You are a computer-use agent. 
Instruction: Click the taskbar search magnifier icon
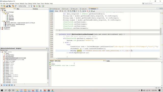[6, 90]
